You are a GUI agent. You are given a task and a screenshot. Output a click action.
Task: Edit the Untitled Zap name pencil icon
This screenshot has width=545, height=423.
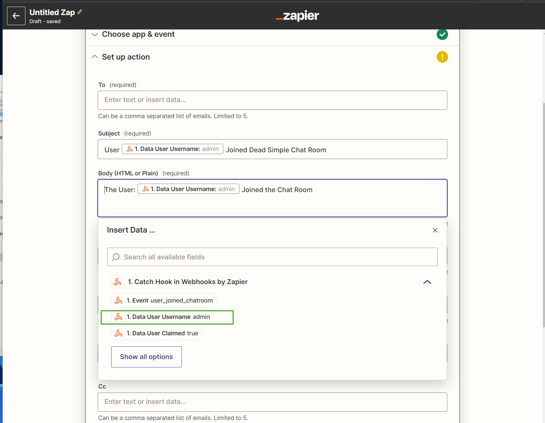coord(80,12)
